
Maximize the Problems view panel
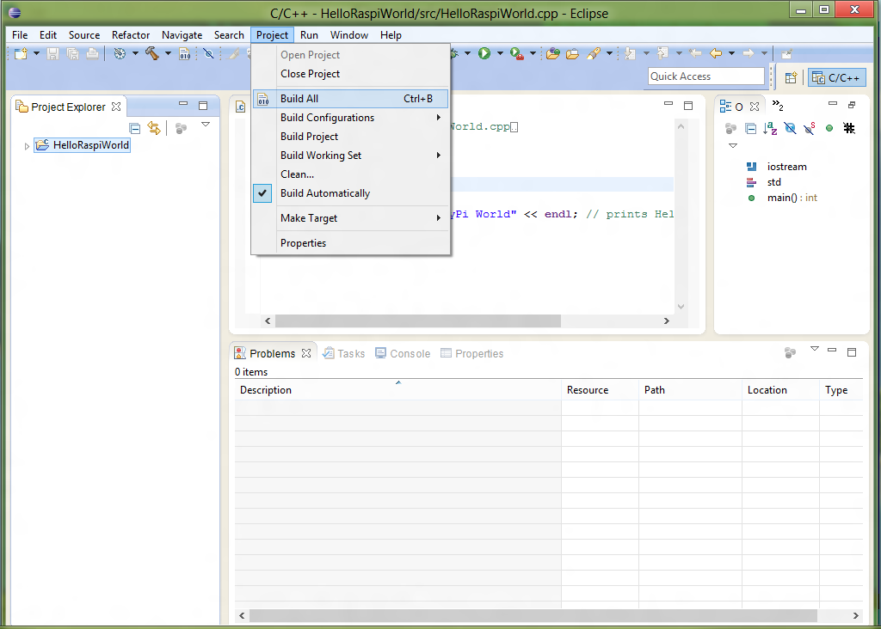[x=852, y=351]
